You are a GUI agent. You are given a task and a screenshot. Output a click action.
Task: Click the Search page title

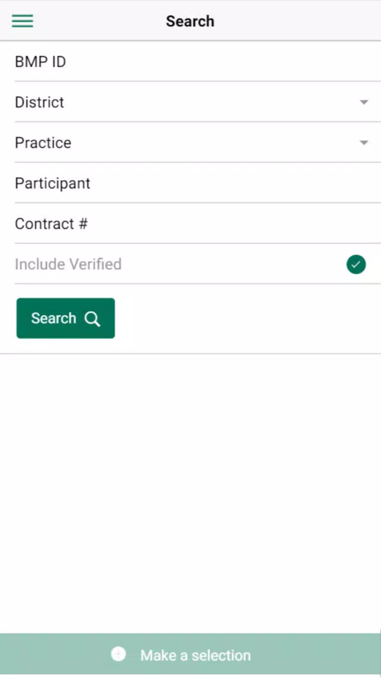coord(190,21)
